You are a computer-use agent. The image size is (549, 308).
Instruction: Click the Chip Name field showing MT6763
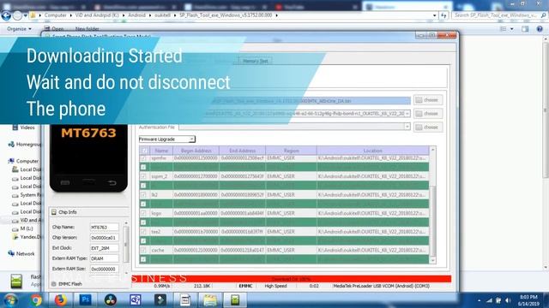click(104, 228)
